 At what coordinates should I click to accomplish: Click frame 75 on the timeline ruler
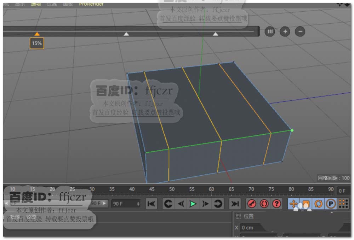[x=271, y=189]
